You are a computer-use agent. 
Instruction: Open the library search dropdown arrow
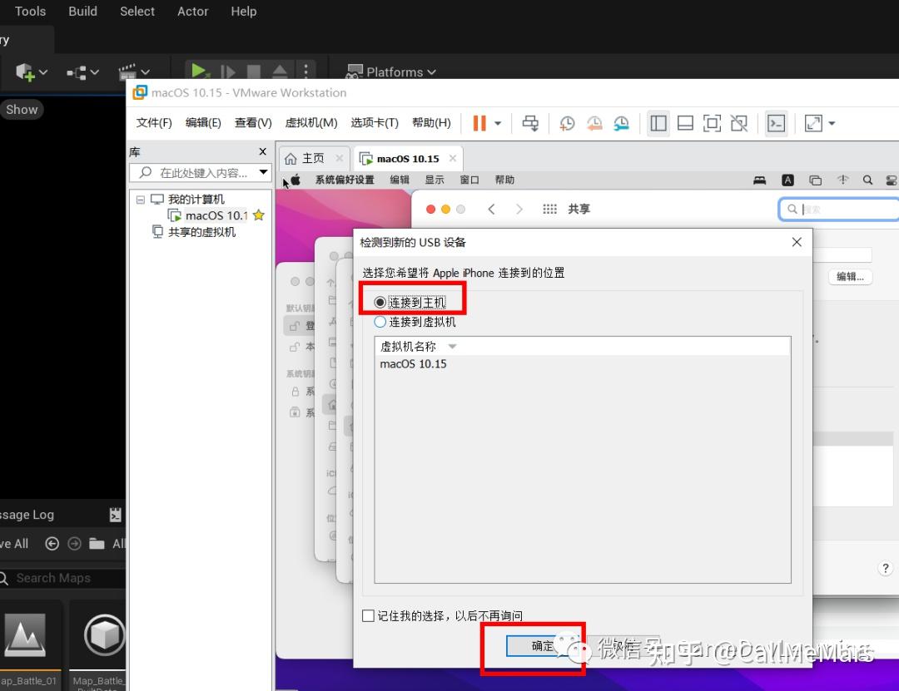tap(263, 172)
